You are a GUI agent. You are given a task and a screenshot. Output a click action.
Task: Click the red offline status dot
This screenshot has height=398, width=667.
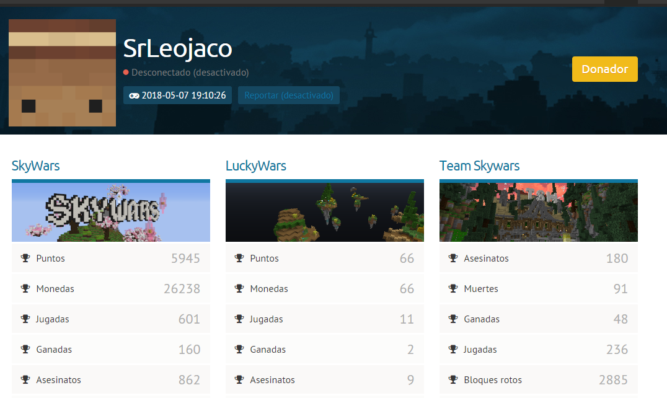[126, 73]
